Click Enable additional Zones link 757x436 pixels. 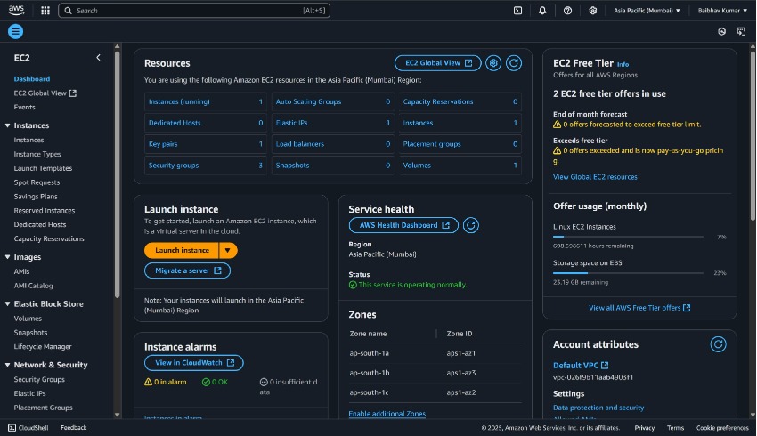click(387, 414)
